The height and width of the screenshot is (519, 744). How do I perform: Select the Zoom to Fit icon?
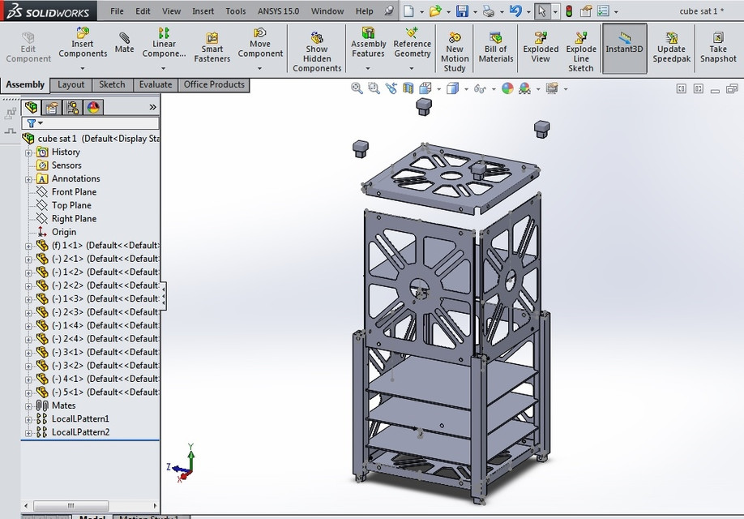point(357,88)
